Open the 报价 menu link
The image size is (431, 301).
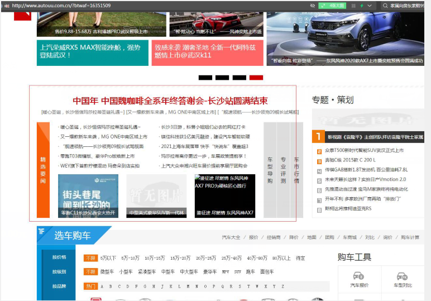(253, 237)
